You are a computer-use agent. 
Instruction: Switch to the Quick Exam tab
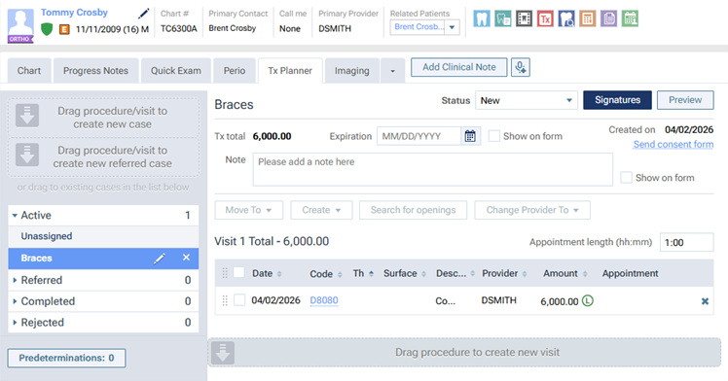[x=176, y=71]
